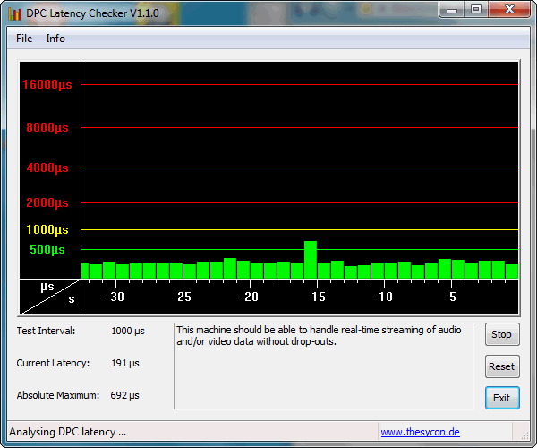Click the Stop button
This screenshot has height=448, width=537.
[502, 334]
